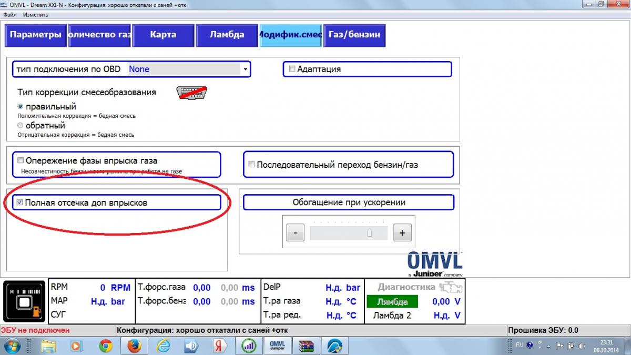Toggle Опережение фазы впрыска газа checkbox
This screenshot has width=631, height=355.
click(x=21, y=160)
